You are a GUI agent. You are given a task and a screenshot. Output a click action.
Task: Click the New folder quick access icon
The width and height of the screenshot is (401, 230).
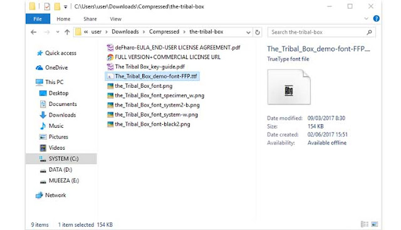58,6
